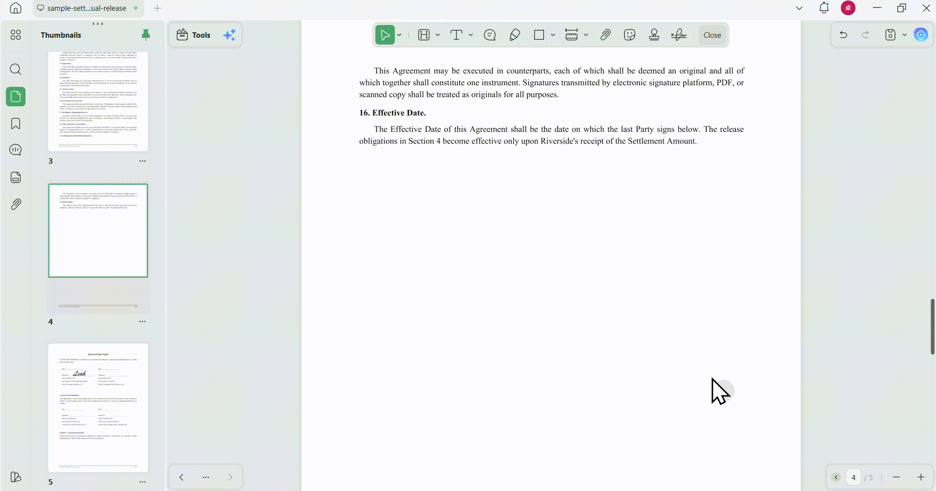The height and width of the screenshot is (491, 936).
Task: Save the document with save icon
Action: click(890, 35)
